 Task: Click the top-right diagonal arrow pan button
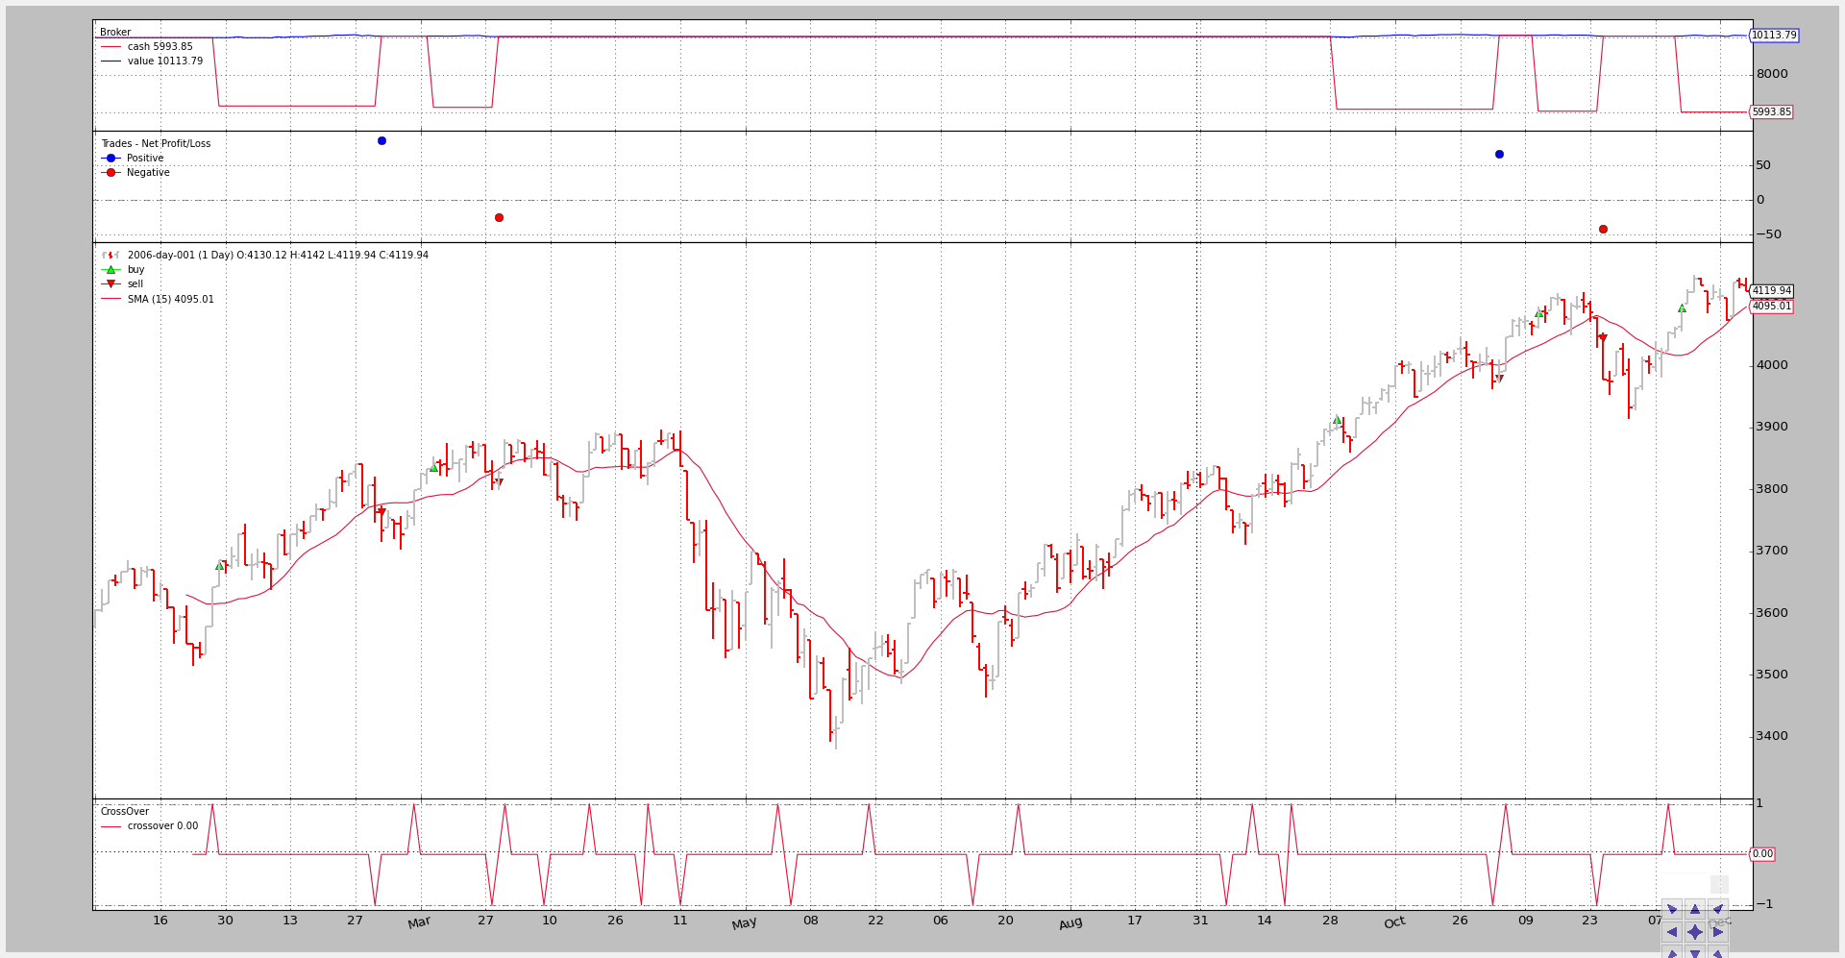1718,909
